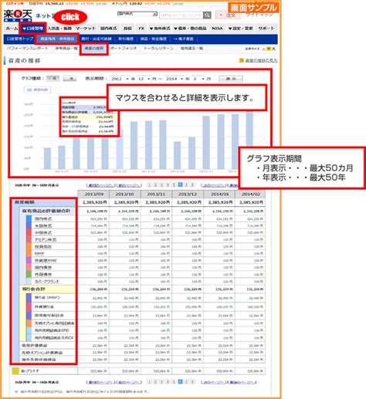Open the start year 2012 dropdown
The image size is (366, 399).
120,79
